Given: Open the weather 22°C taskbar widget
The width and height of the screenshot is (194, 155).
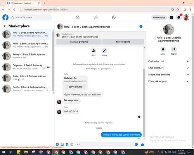Looking at the screenshot, I should [149, 152].
